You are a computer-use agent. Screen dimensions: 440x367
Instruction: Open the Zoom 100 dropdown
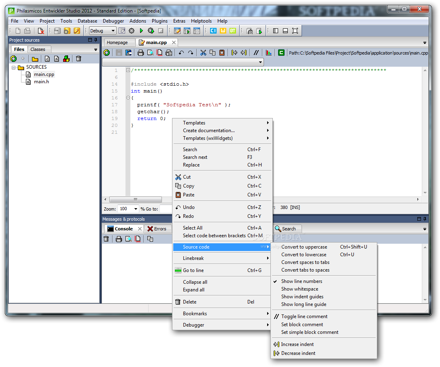(136, 209)
